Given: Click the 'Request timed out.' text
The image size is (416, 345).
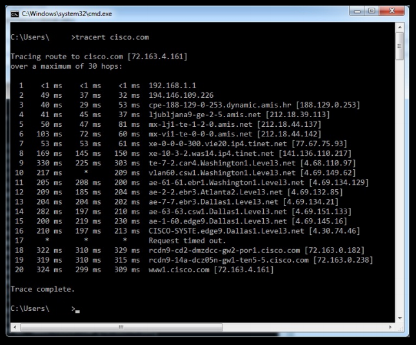Looking at the screenshot, I should tap(187, 241).
